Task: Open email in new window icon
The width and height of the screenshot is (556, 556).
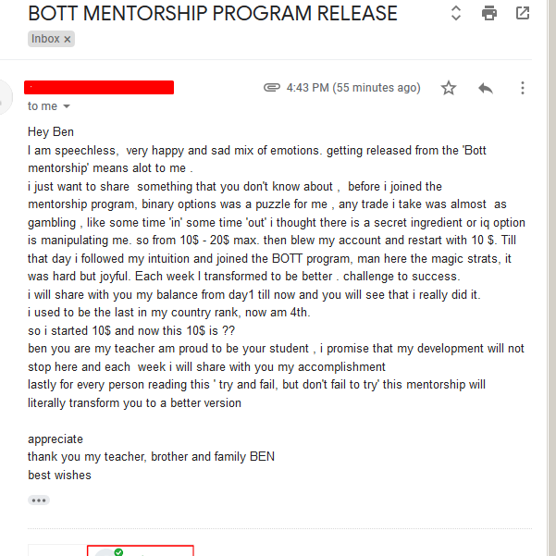Action: coord(523,14)
